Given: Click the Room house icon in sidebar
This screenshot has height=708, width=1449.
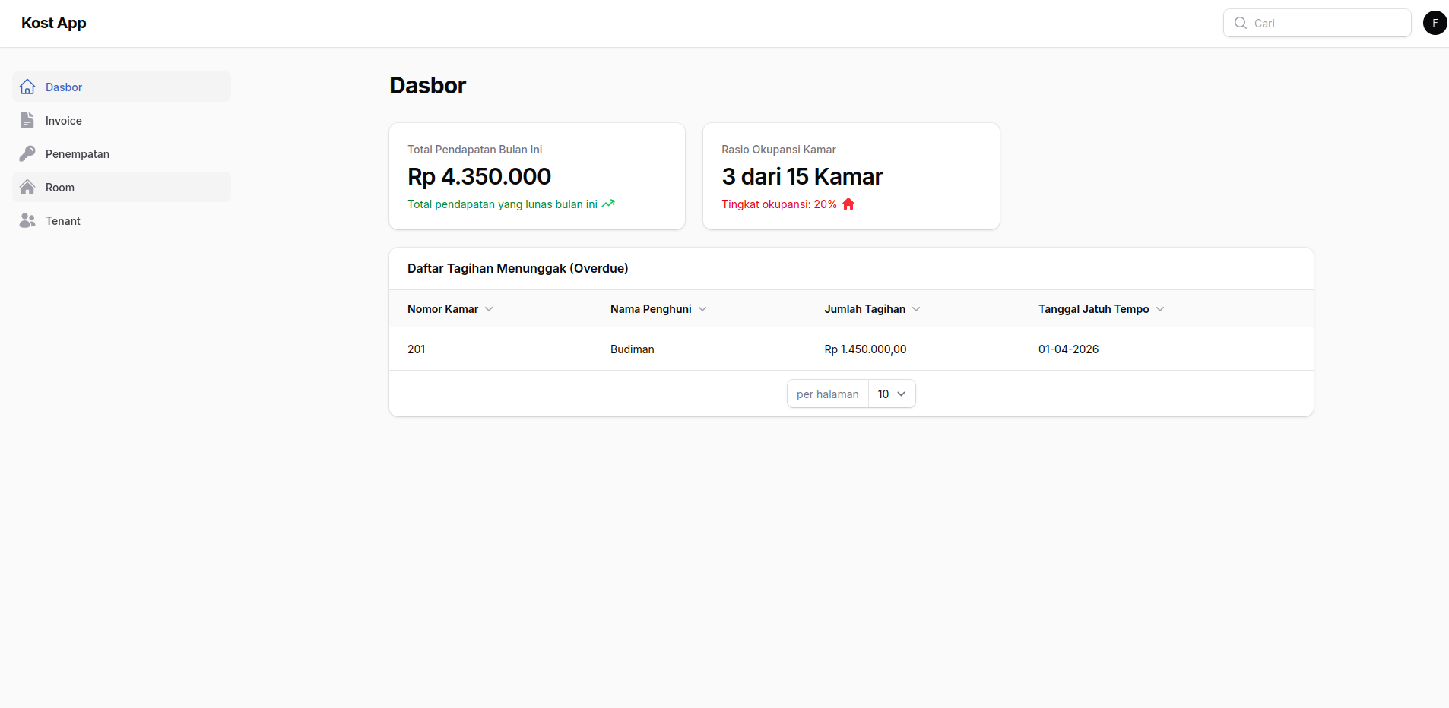Looking at the screenshot, I should [x=27, y=187].
